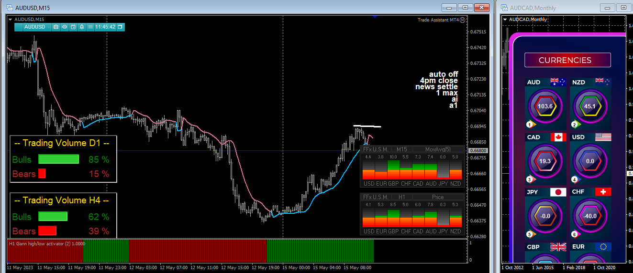The image size is (633, 273).
Task: Click the 12 May 19:00 time axis label
Action: click(267, 268)
